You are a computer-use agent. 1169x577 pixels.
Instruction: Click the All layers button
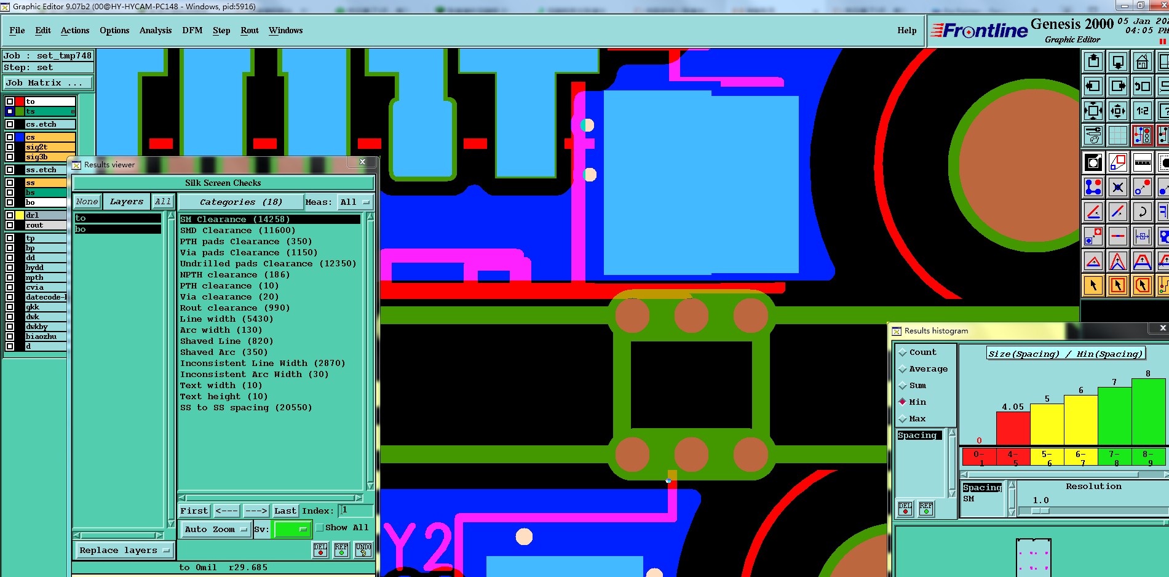coord(163,202)
